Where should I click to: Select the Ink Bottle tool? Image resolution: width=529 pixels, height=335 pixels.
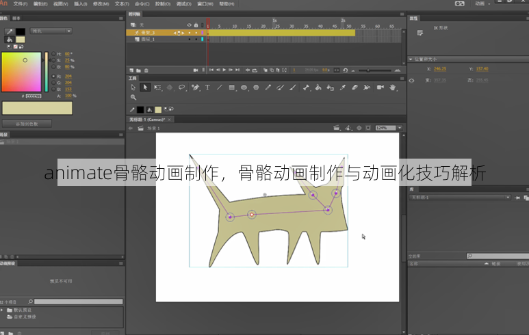pos(331,88)
